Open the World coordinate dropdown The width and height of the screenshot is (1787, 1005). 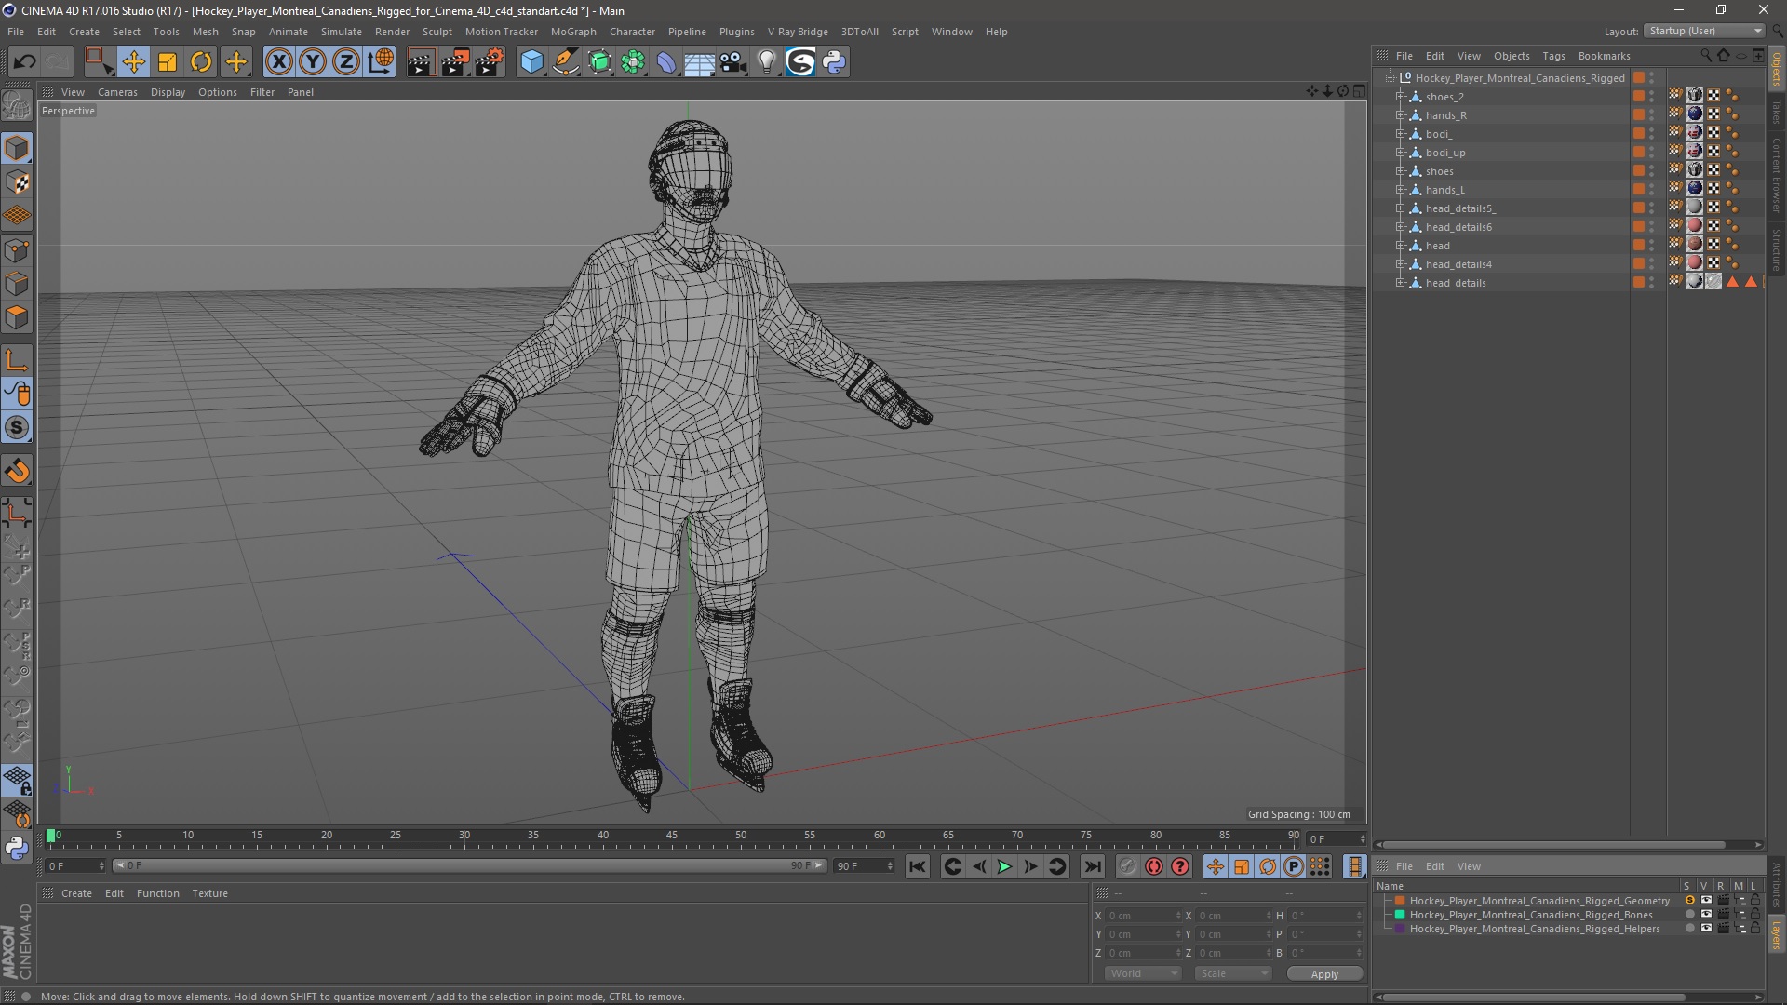pos(1143,973)
